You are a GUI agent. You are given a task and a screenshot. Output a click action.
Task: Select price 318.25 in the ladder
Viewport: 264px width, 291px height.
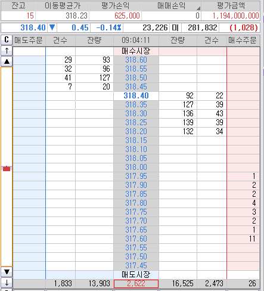pos(136,123)
